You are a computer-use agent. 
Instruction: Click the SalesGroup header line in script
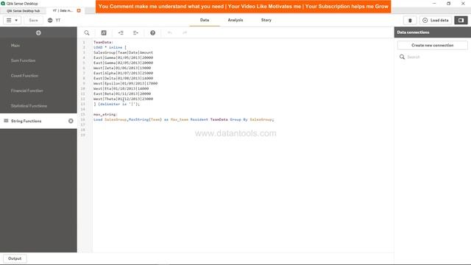click(123, 52)
